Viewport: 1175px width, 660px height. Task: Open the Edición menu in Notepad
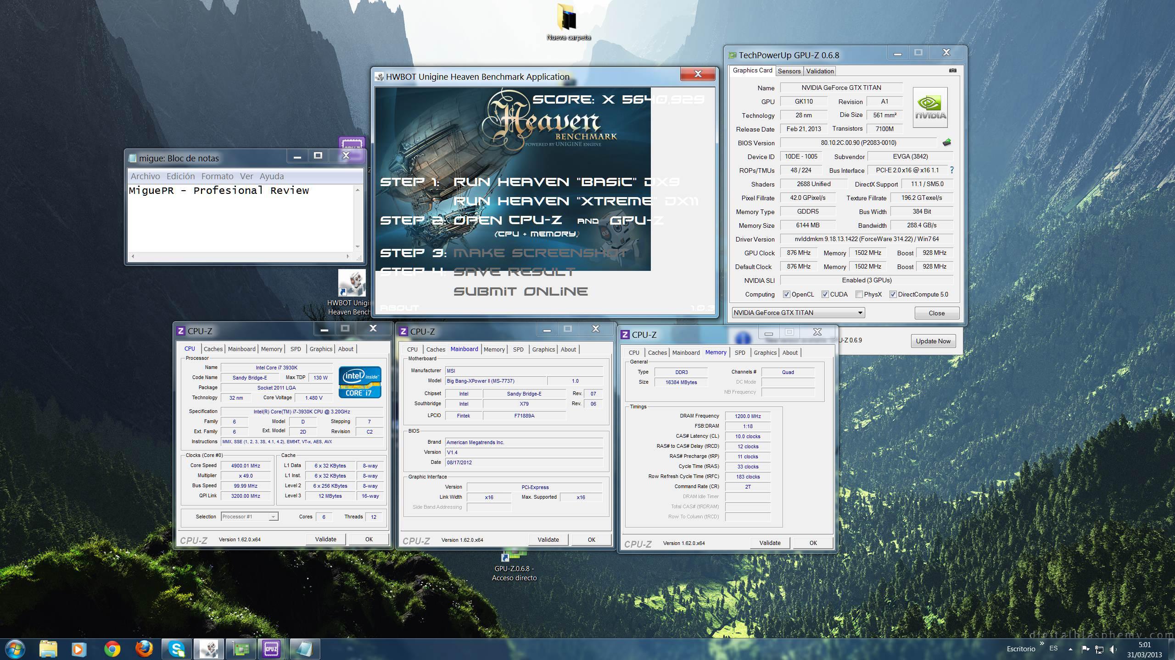point(180,176)
